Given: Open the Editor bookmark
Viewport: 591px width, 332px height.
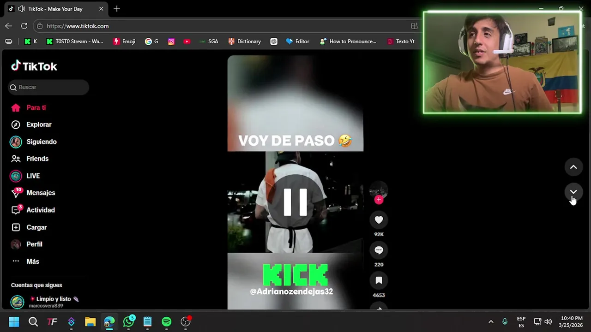Looking at the screenshot, I should (297, 41).
